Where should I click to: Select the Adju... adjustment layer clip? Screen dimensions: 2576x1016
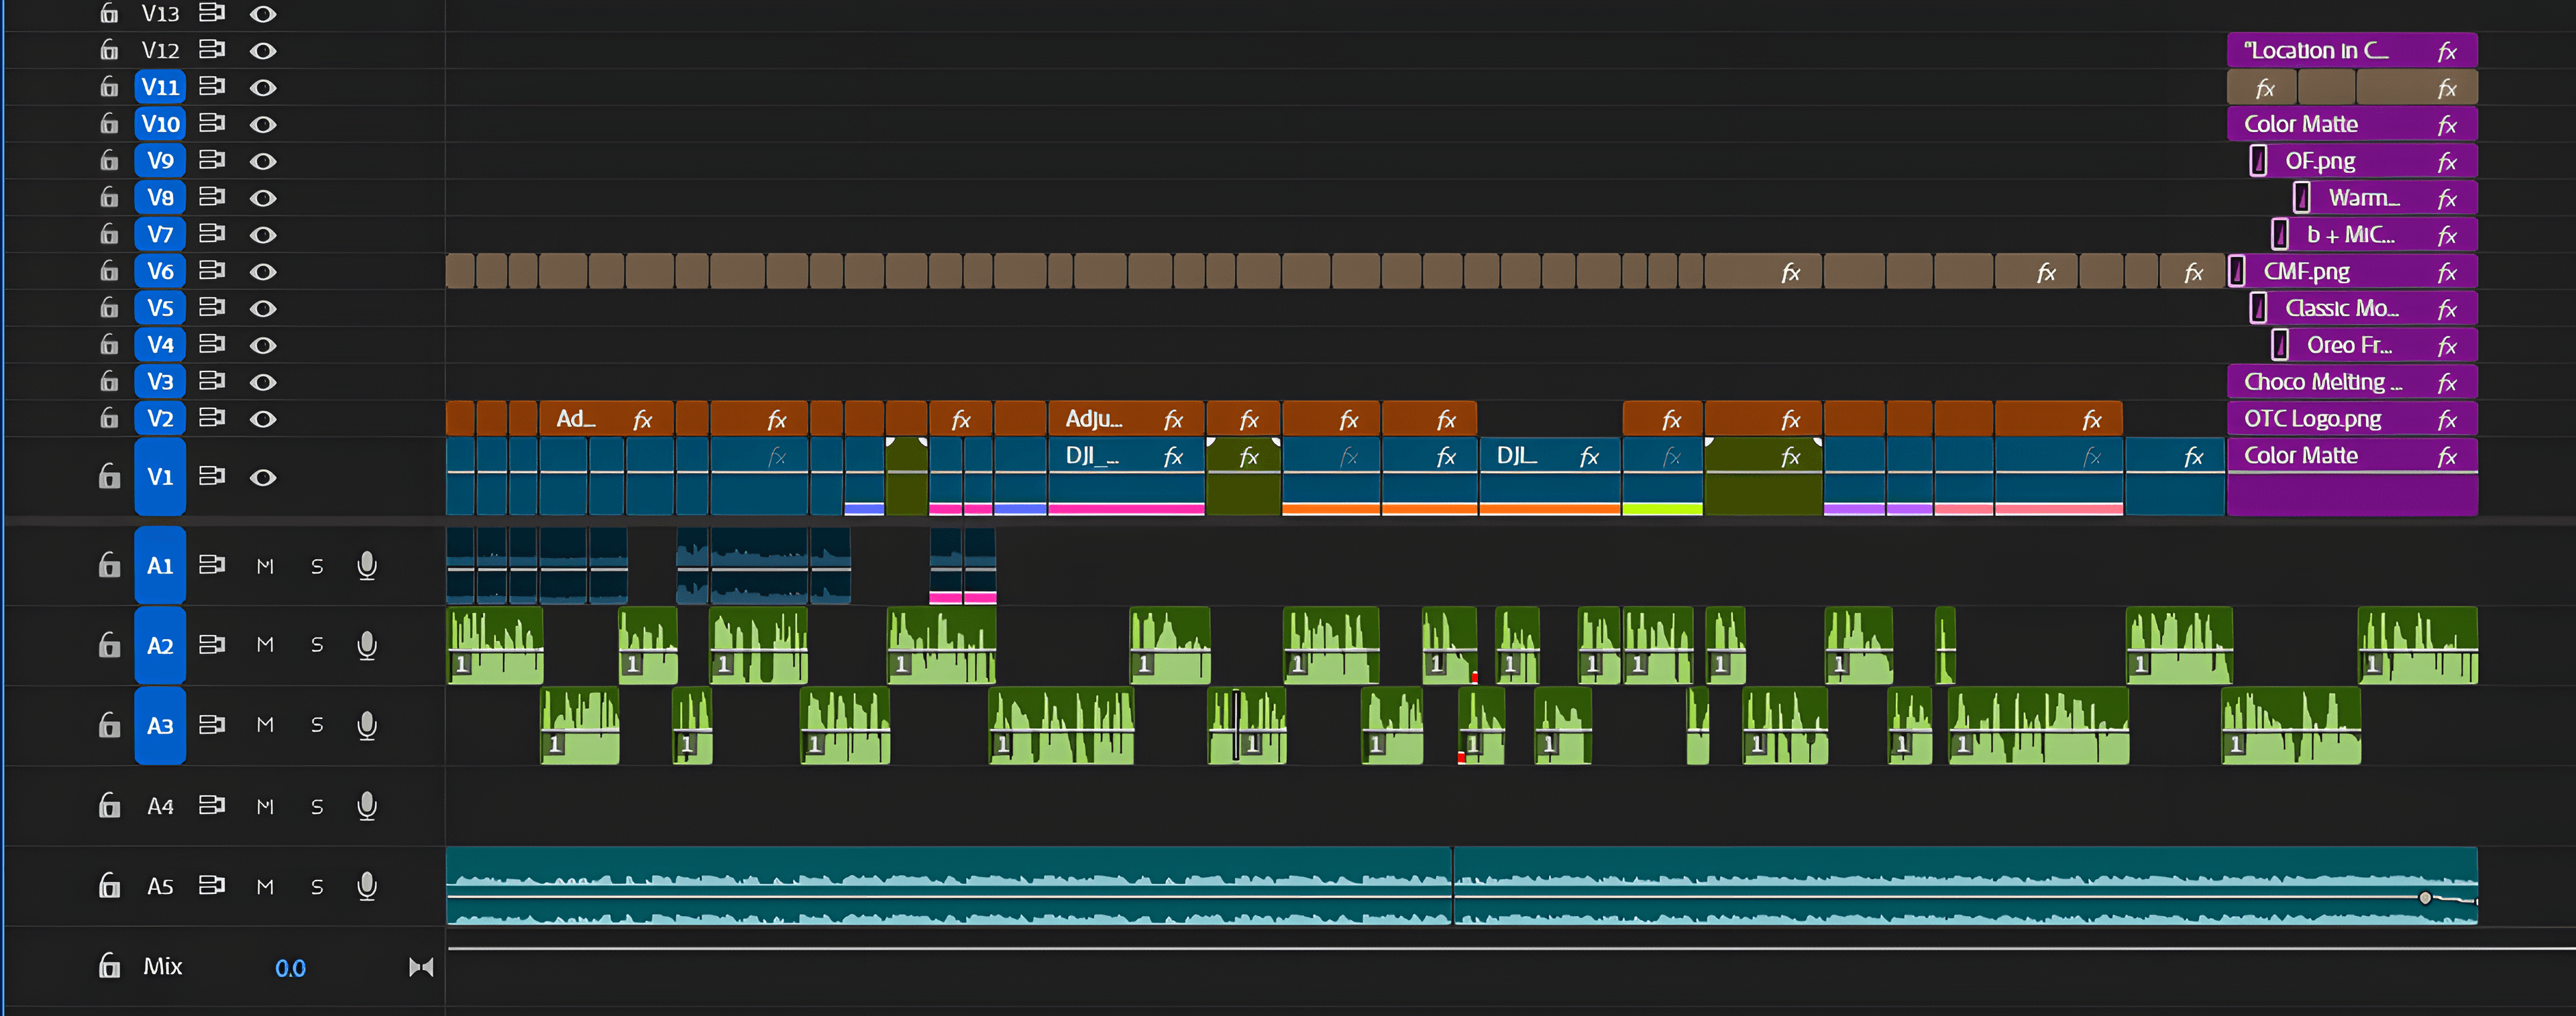pyautogui.click(x=1126, y=419)
